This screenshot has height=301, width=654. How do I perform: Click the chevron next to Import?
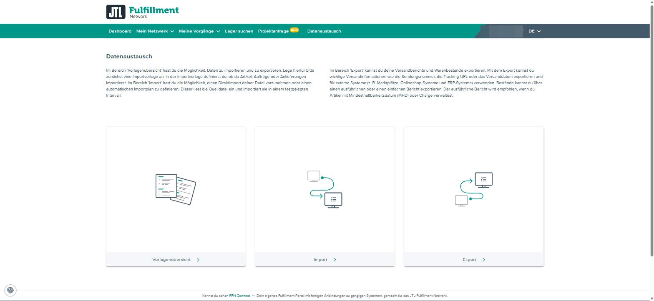click(x=335, y=260)
